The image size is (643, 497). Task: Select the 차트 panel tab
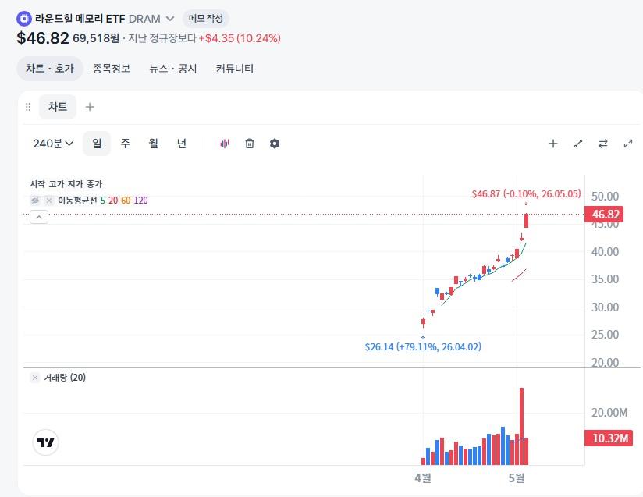tap(58, 107)
